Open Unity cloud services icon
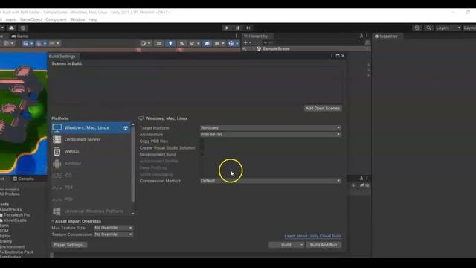This screenshot has width=476, height=268. (x=11, y=28)
